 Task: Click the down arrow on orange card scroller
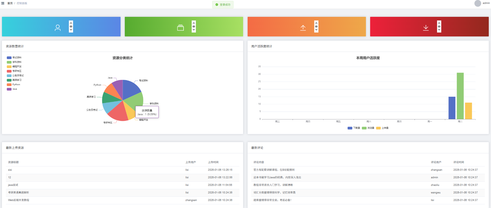pyautogui.click(x=316, y=30)
